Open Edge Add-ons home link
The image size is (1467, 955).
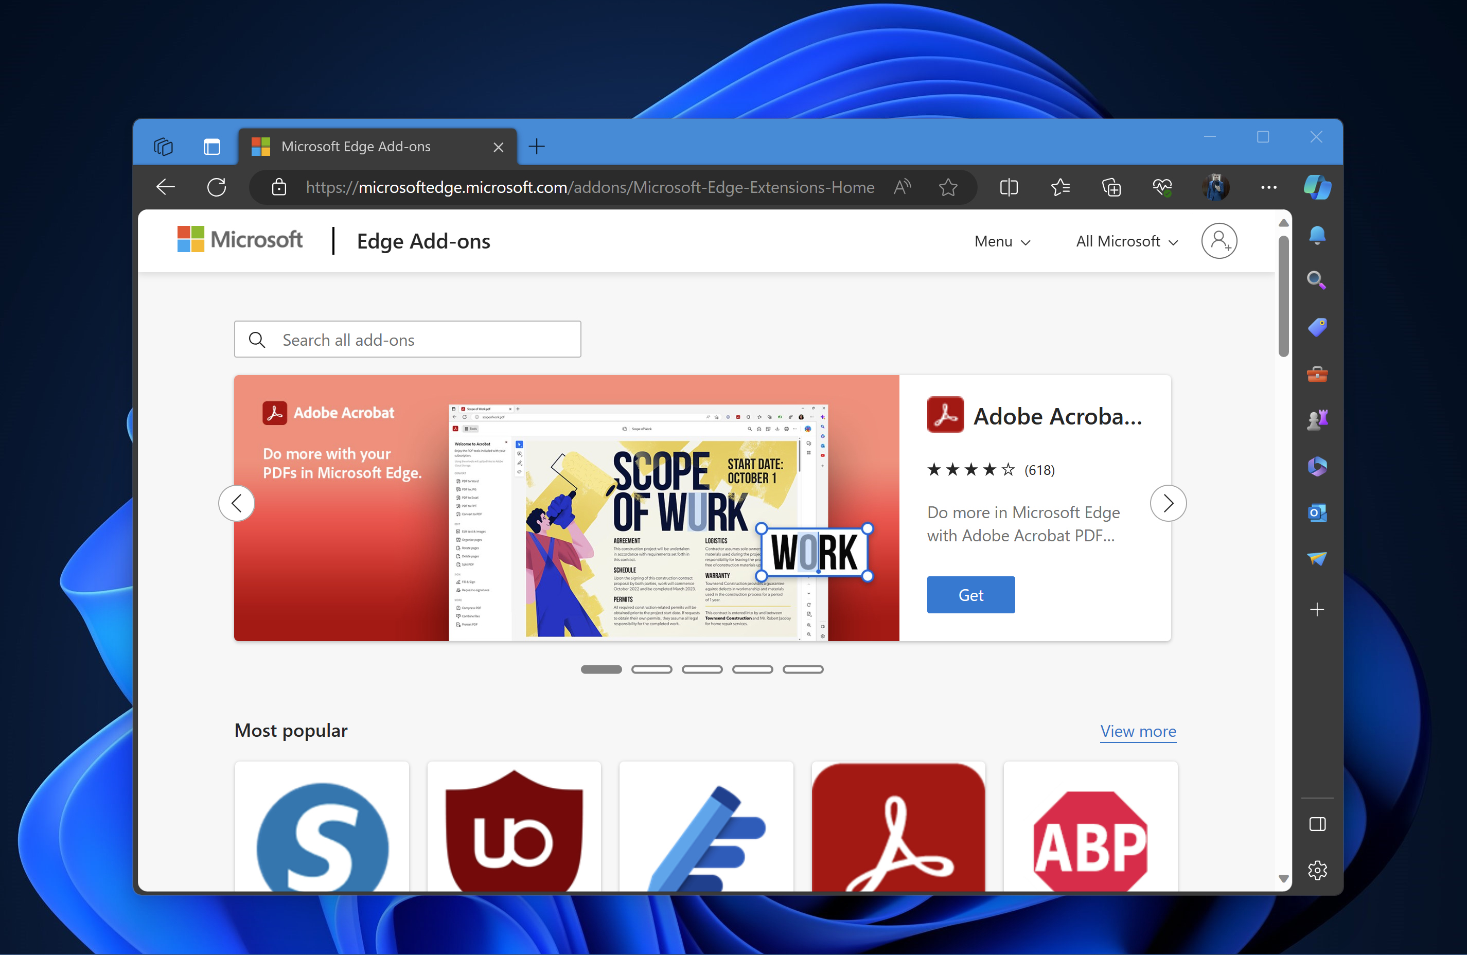(x=423, y=241)
